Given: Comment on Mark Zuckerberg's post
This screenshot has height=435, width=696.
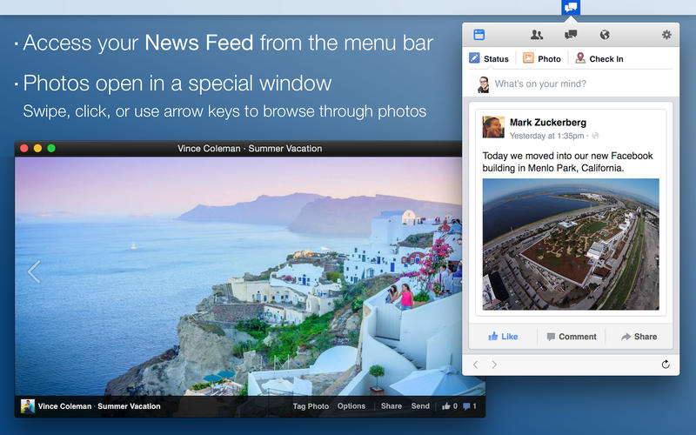Looking at the screenshot, I should tap(572, 337).
